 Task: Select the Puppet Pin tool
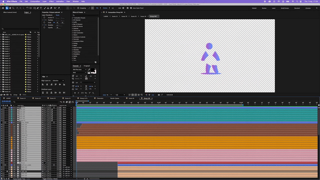(x=59, y=8)
